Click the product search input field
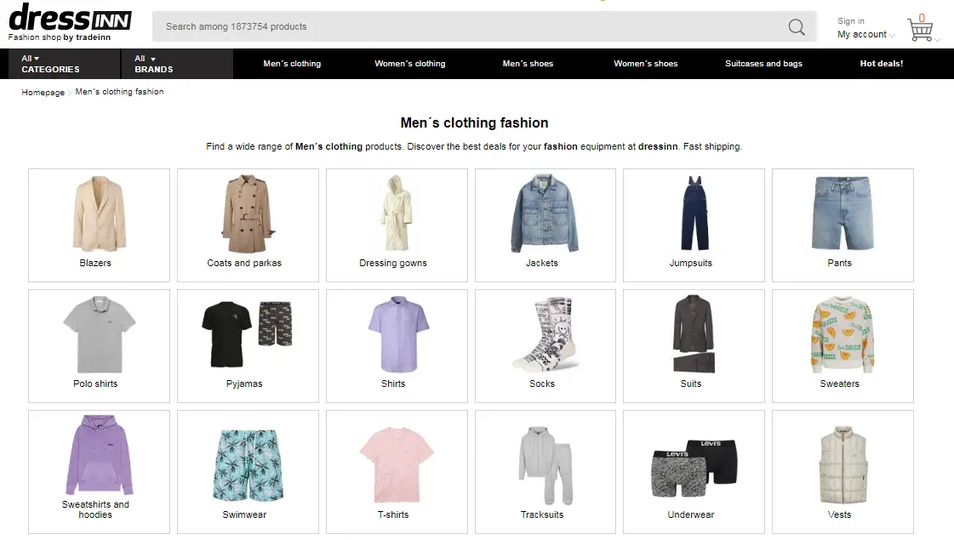 [x=468, y=27]
